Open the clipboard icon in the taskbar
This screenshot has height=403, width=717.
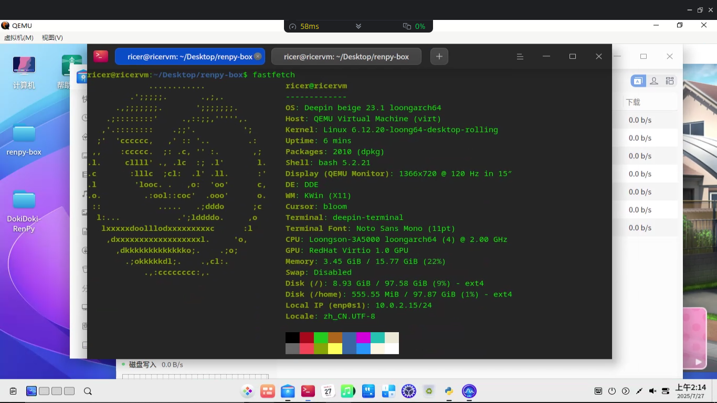pos(13,391)
